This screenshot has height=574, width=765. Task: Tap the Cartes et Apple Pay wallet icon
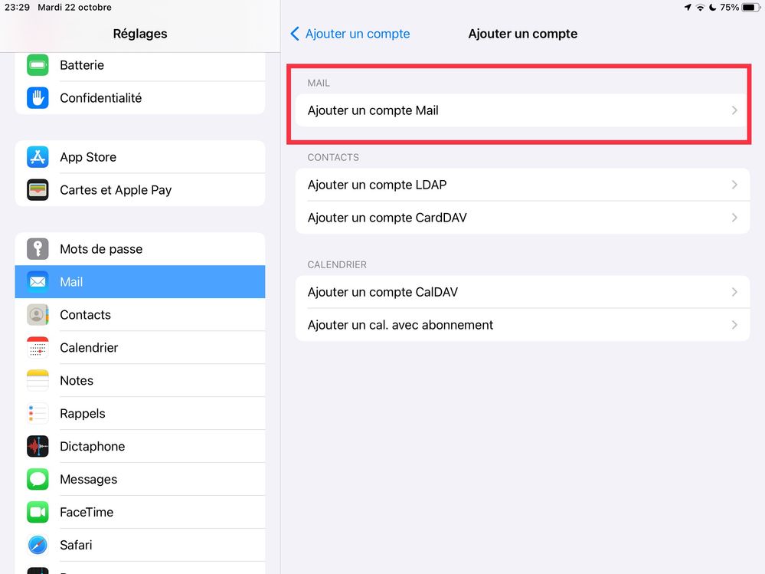point(38,190)
